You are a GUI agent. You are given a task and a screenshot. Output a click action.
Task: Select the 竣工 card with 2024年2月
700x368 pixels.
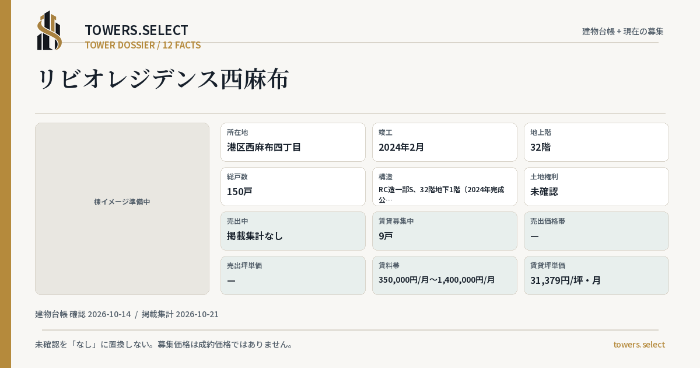[444, 142]
